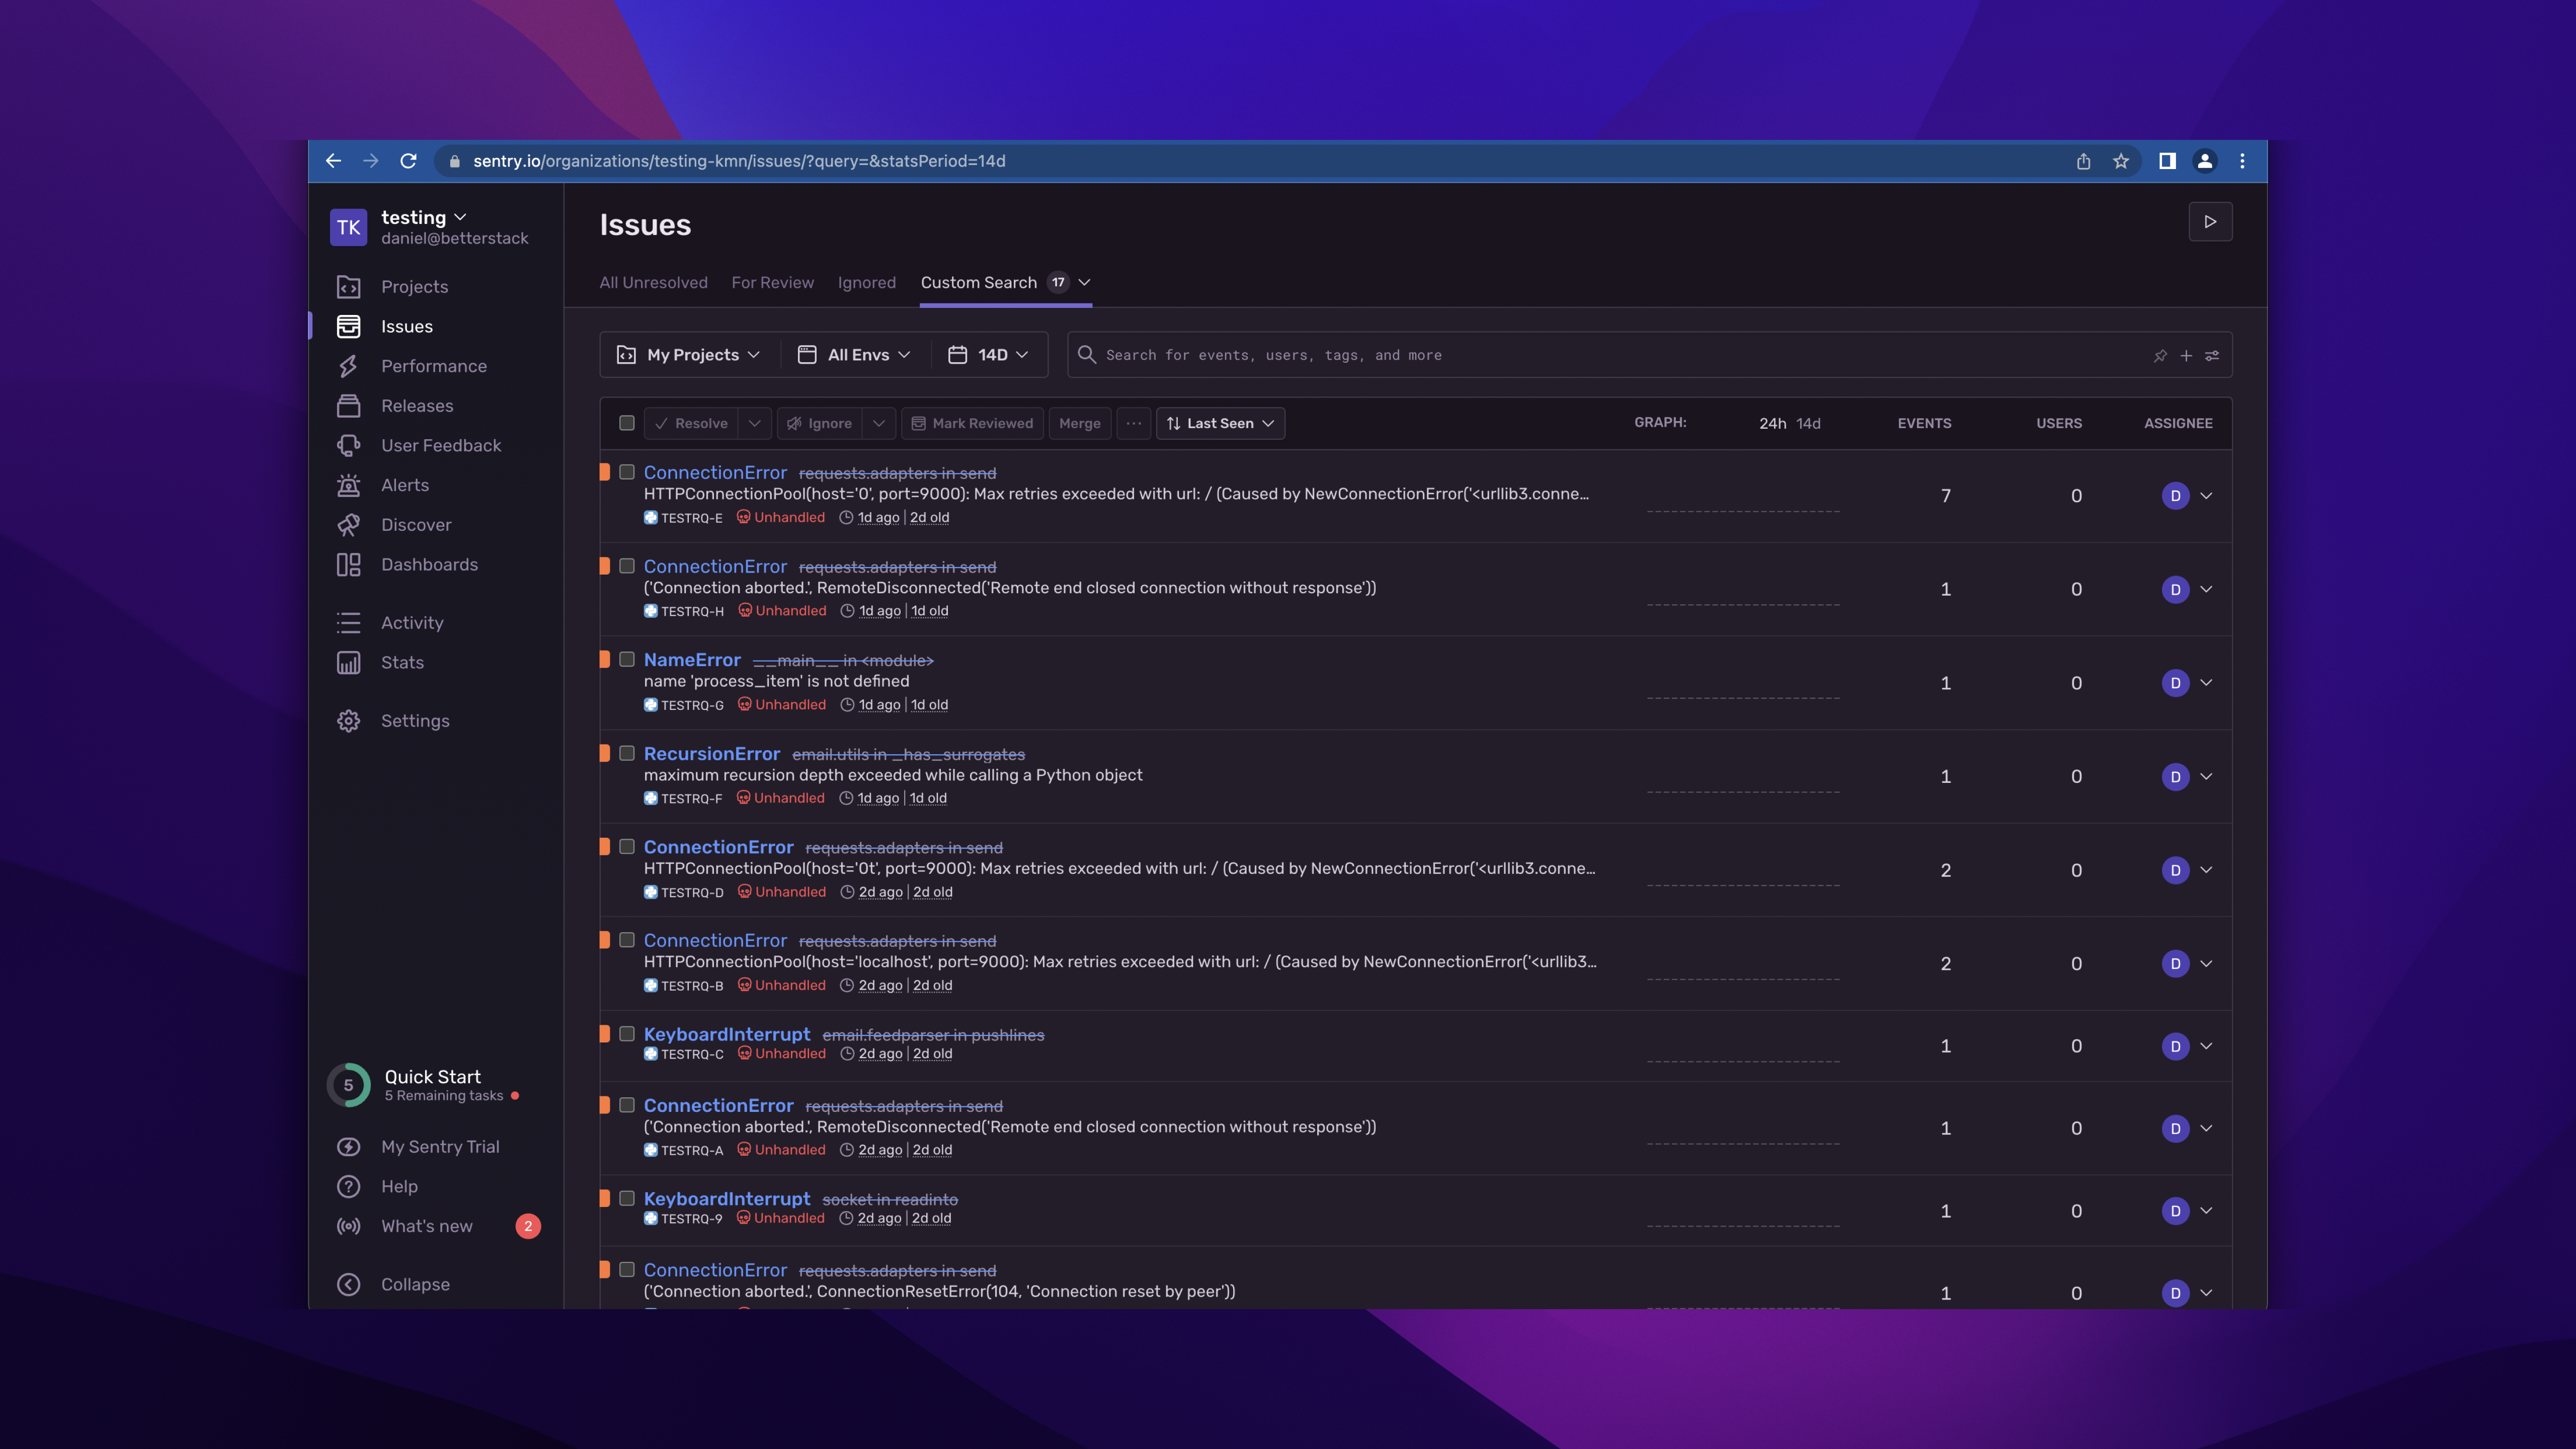Select the NameError issue checkbox
Viewport: 2576px width, 1449px height.
[627, 660]
